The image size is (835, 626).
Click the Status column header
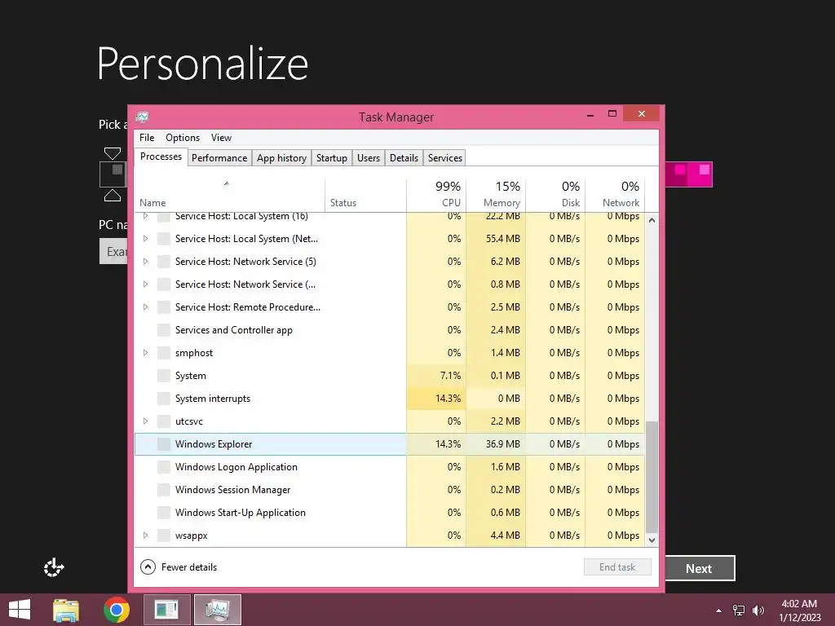tap(365, 196)
